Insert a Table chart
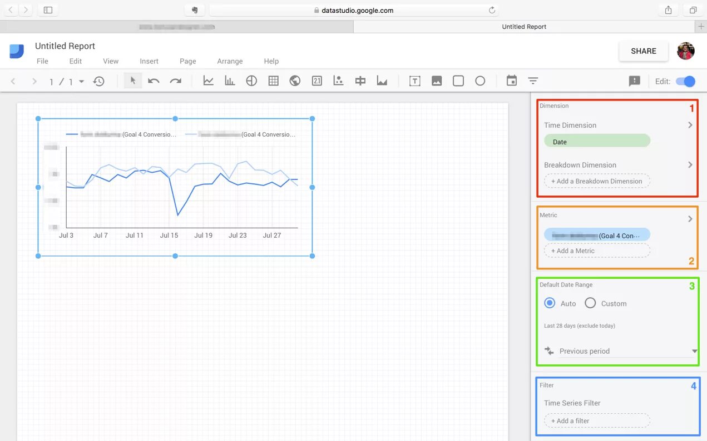The width and height of the screenshot is (707, 441). tap(273, 81)
